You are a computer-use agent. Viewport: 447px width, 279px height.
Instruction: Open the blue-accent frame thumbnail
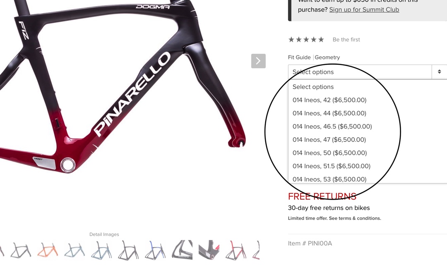point(155,250)
